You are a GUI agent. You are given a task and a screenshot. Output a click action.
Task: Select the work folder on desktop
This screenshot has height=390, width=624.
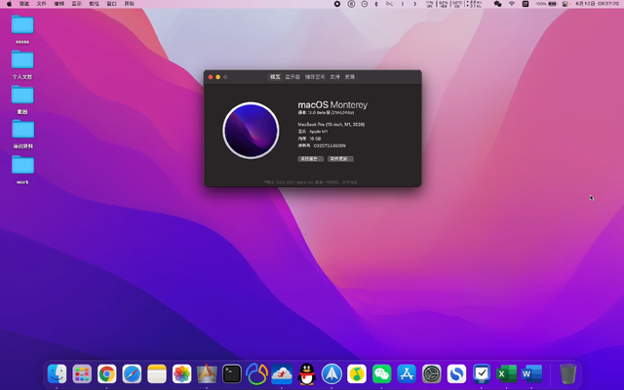(21, 165)
